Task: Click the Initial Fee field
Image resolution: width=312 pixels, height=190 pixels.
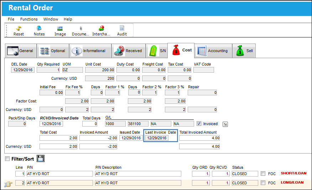Action: (51, 93)
